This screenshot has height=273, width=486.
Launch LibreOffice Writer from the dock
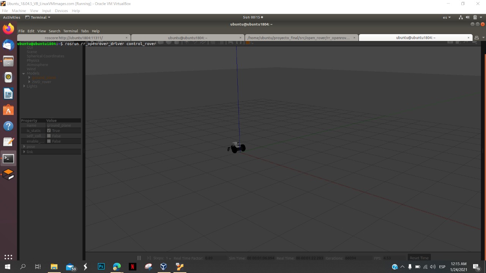click(8, 94)
